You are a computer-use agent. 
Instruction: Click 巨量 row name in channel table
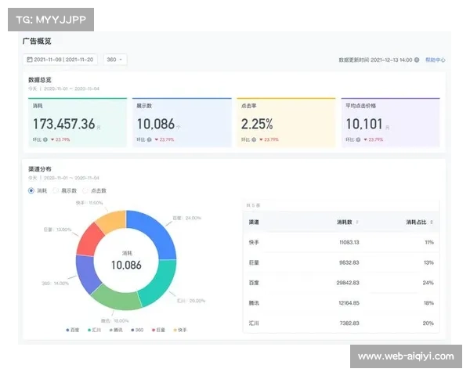tap(254, 262)
